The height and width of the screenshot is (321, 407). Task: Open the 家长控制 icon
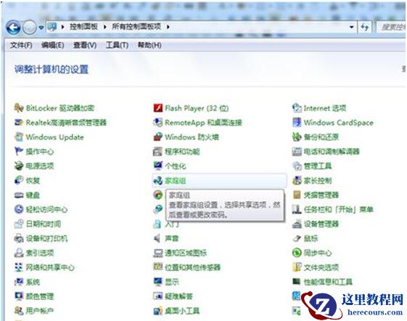tap(297, 180)
